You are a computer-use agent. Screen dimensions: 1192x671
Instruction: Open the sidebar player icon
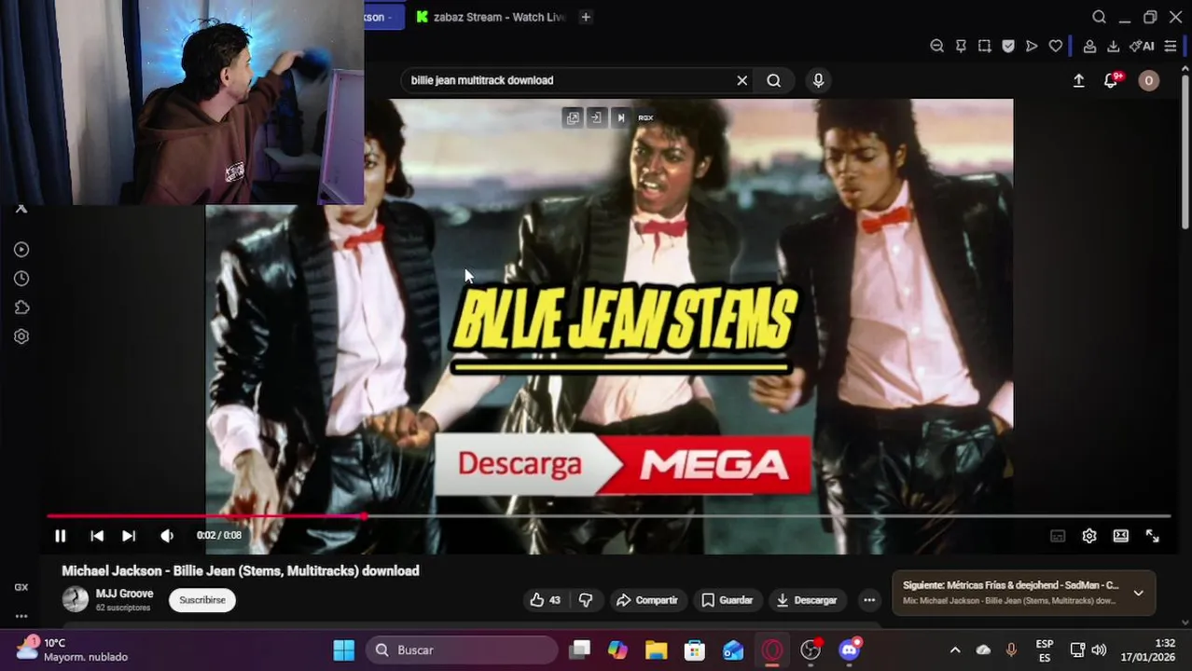[21, 250]
